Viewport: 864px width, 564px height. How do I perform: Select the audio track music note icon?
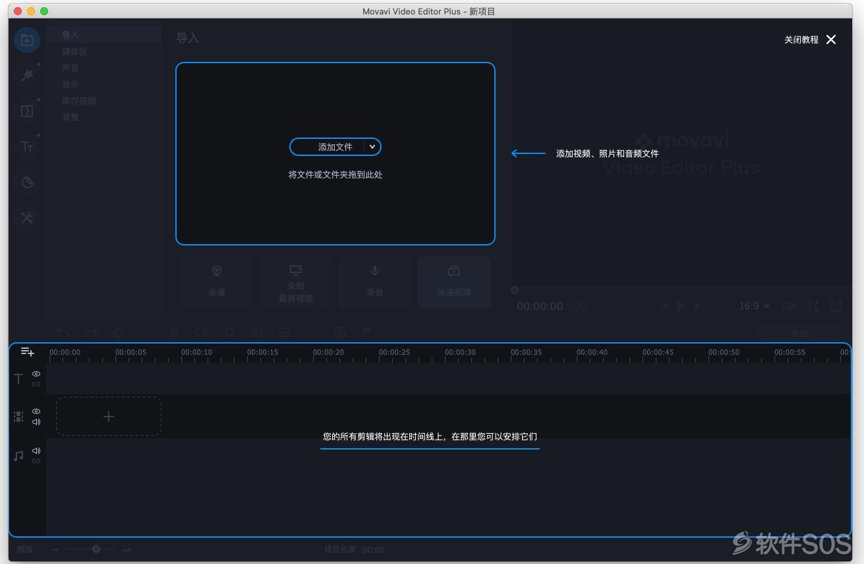[18, 455]
